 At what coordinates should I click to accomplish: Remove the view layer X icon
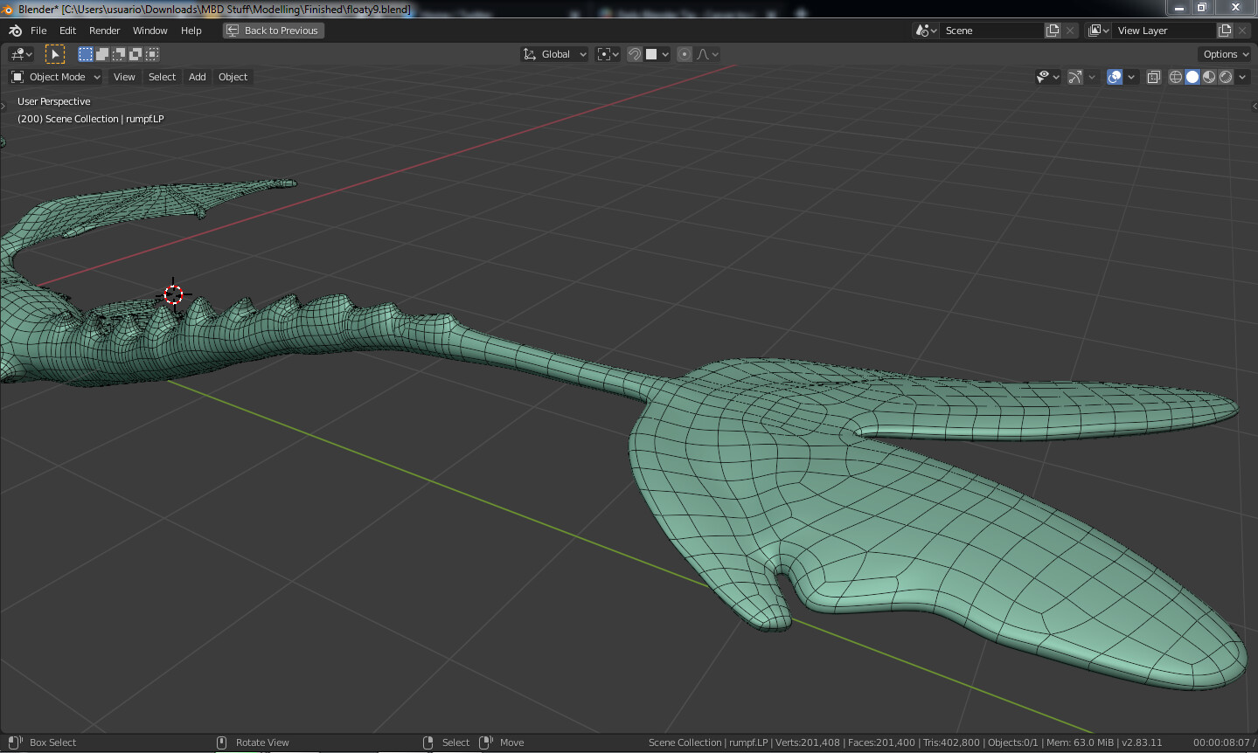1242,31
